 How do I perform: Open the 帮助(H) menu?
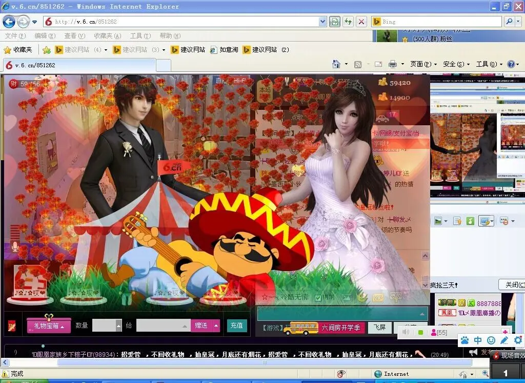pyautogui.click(x=170, y=36)
